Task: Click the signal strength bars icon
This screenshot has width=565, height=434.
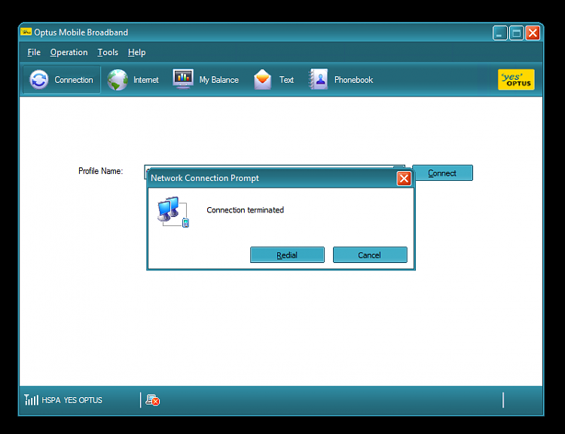Action: pos(31,400)
